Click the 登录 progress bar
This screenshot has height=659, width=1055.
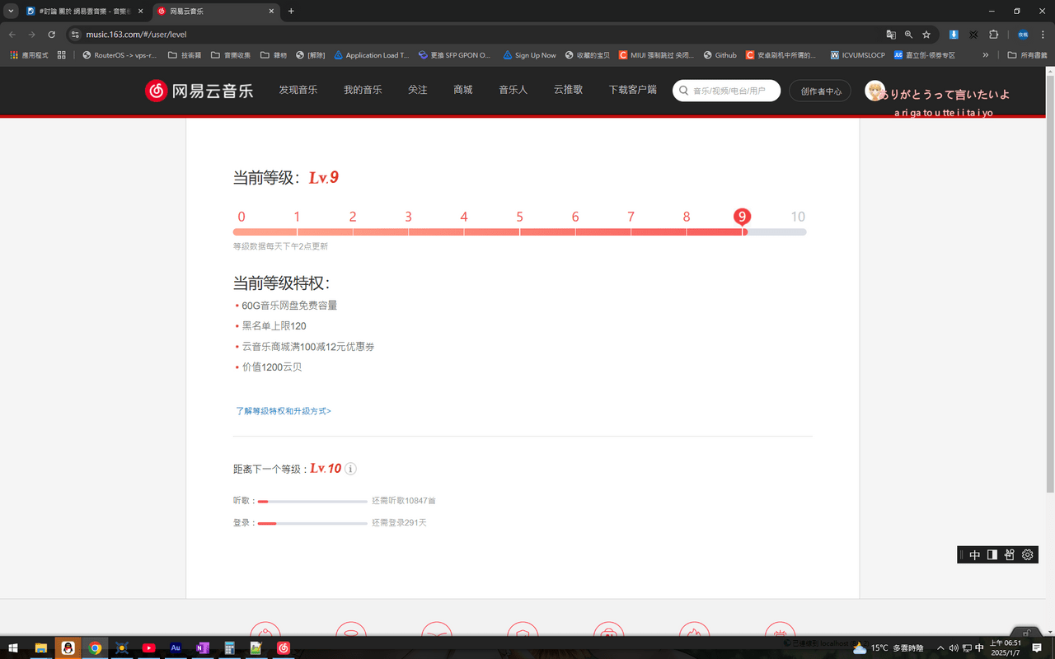(312, 523)
